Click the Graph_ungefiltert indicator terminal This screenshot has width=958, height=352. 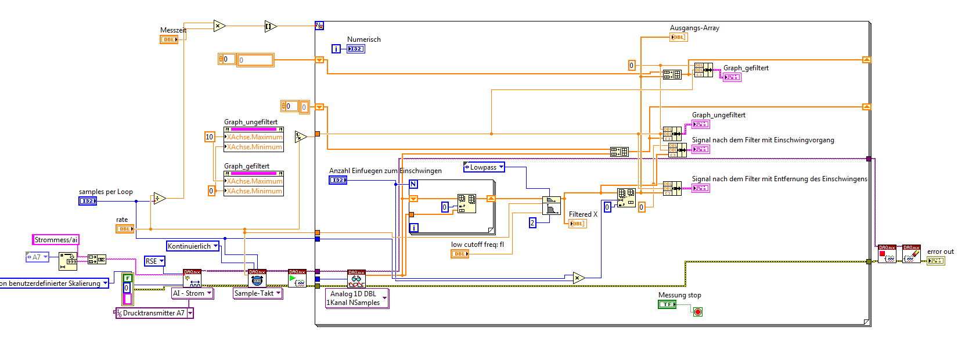tap(701, 124)
